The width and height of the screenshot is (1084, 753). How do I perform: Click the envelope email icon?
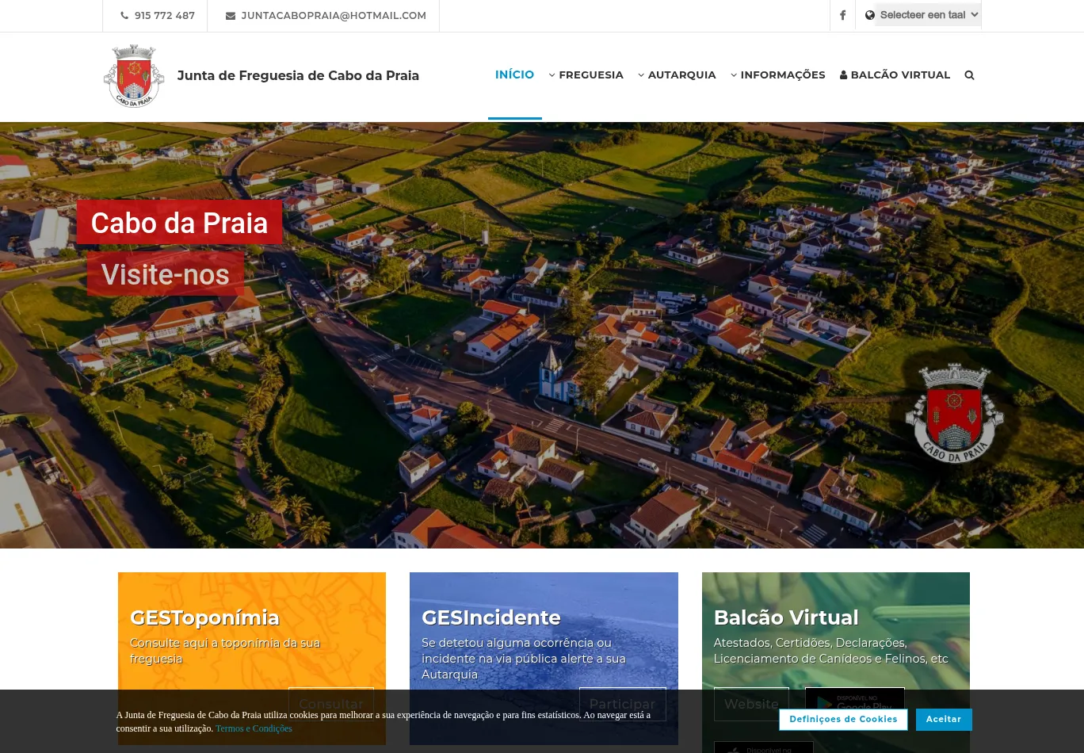(x=231, y=16)
